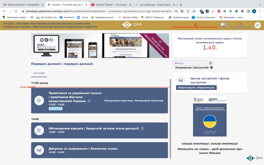The width and height of the screenshot is (264, 165).
Task: Open the Facebook bookmark in bookmarks bar
Action: click(x=67, y=18)
